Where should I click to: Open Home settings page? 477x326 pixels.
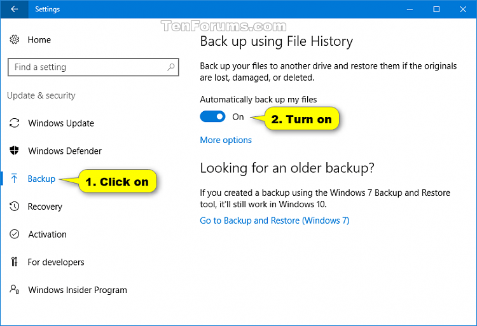(39, 40)
